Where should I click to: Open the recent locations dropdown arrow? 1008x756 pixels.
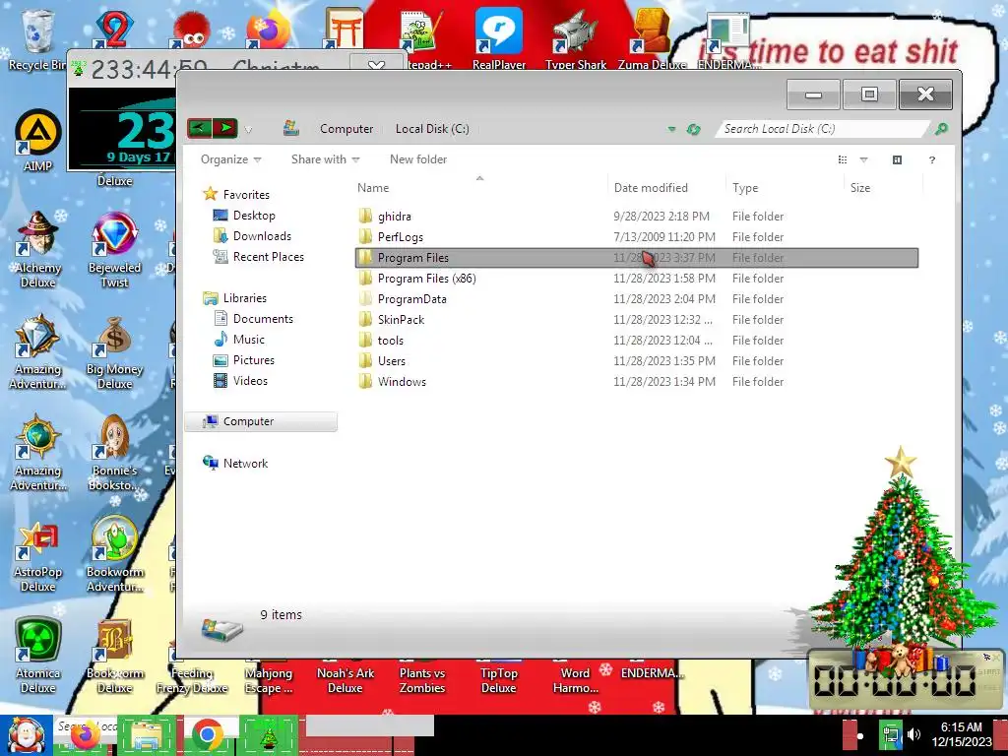pos(248,130)
